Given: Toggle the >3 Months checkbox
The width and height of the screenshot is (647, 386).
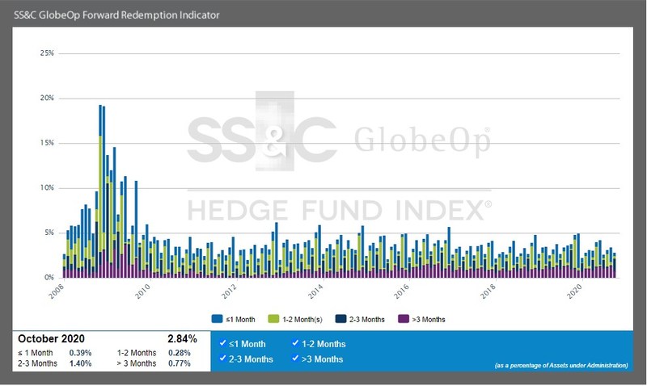Looking at the screenshot, I should pyautogui.click(x=295, y=358).
